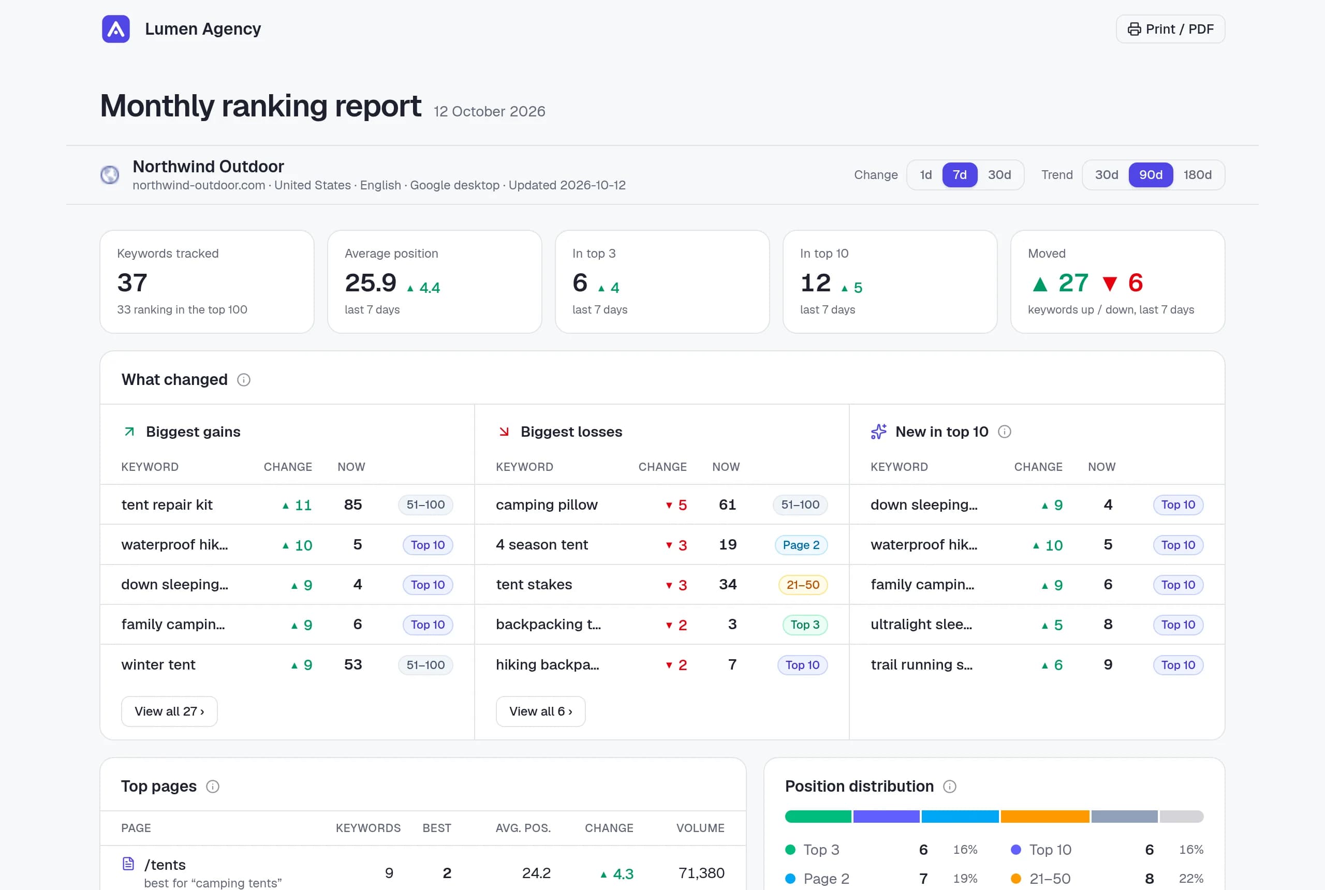This screenshot has height=890, width=1325.
Task: Click the Lumen Agency logo icon
Action: pos(116,29)
